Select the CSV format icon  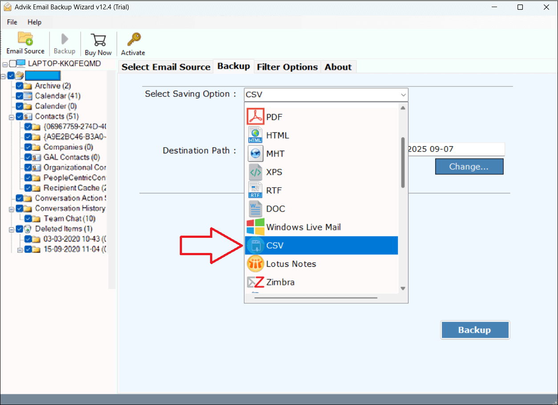(255, 245)
